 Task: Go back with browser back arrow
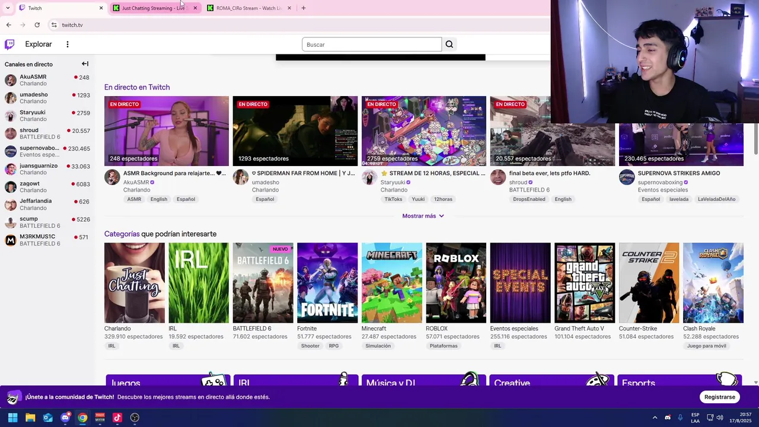click(x=8, y=25)
